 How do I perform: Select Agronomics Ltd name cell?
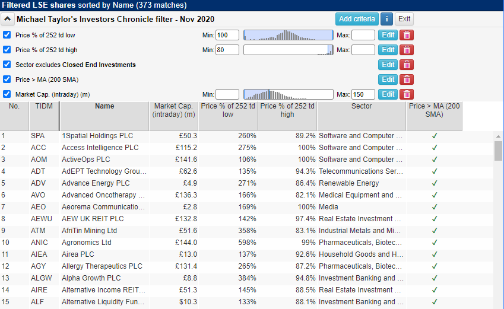87,243
